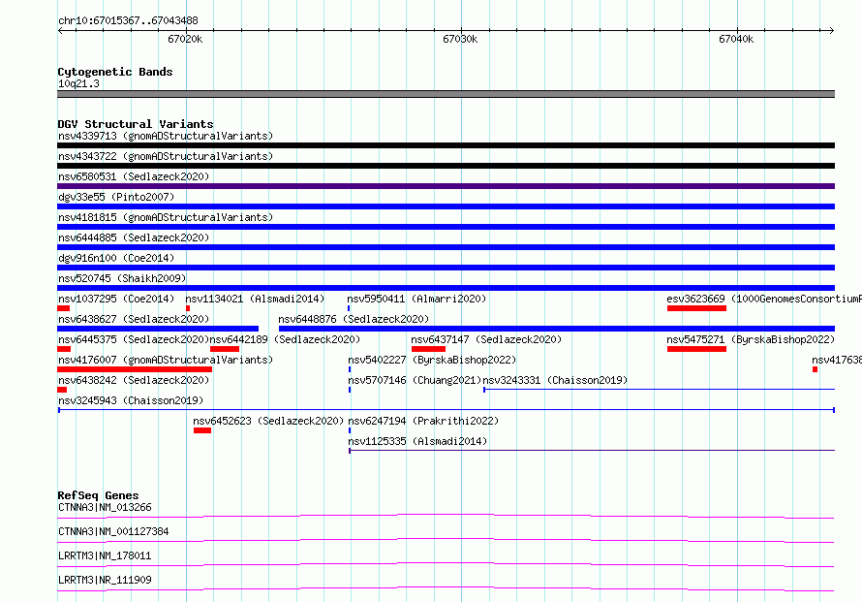This screenshot has height=602, width=862.
Task: Select the nsv4343722 gnomAD variant label
Action: pyautogui.click(x=166, y=156)
